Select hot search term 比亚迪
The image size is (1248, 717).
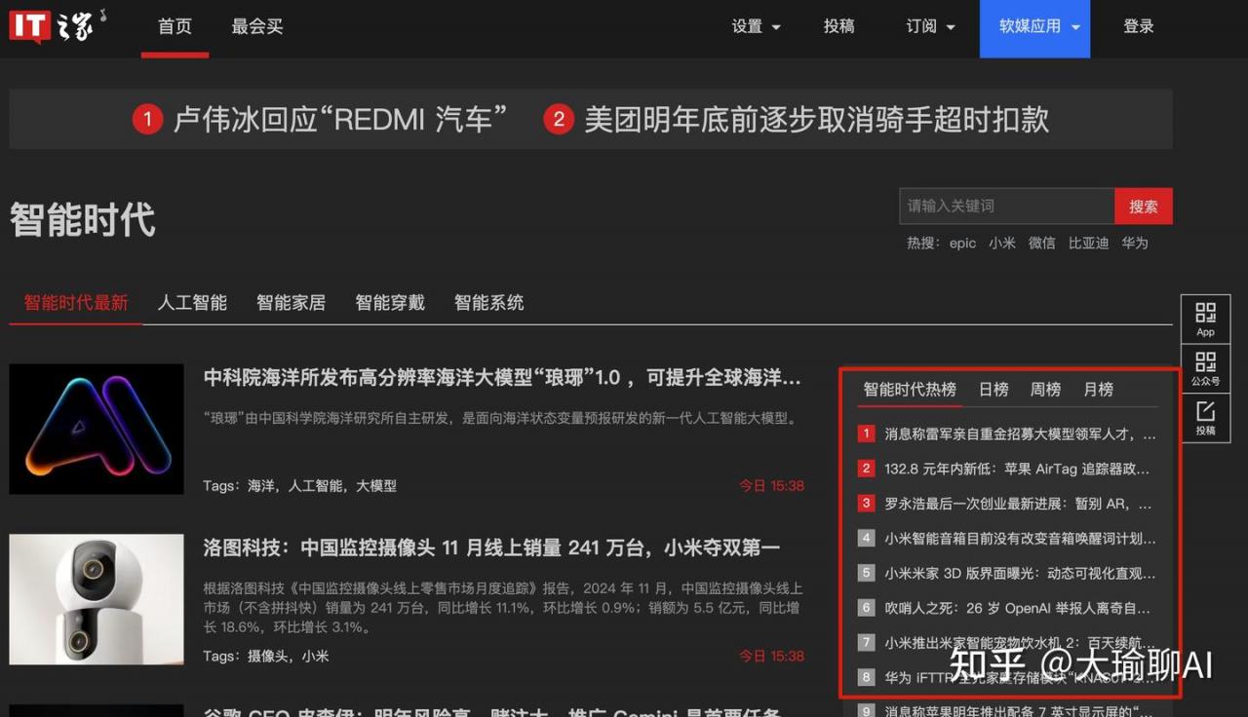click(1088, 243)
